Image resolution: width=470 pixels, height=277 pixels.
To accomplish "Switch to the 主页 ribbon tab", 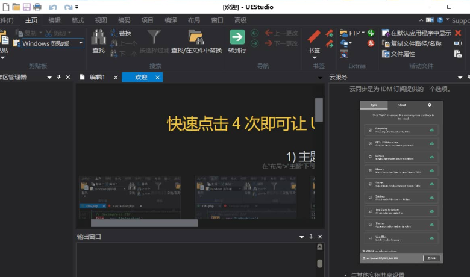I will [x=31, y=20].
